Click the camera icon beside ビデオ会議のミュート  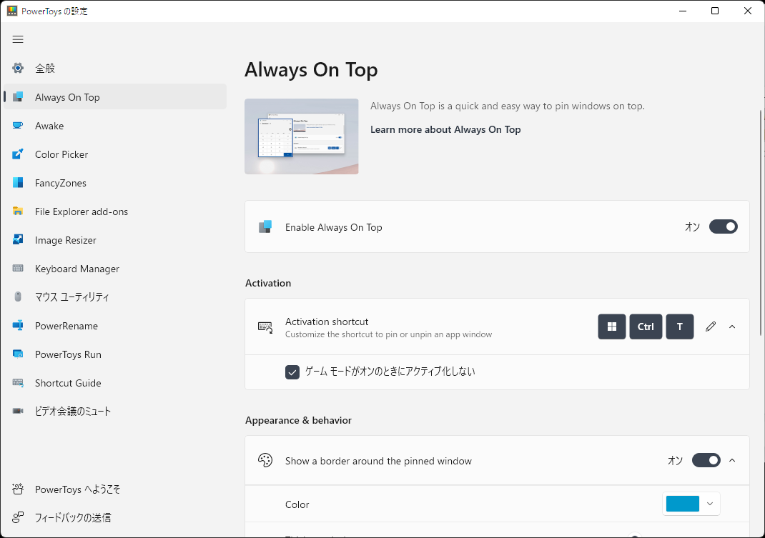18,412
